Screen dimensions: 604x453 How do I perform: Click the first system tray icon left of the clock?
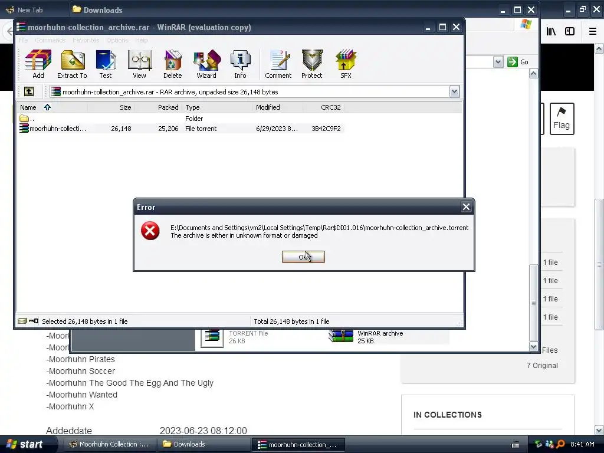(539, 445)
